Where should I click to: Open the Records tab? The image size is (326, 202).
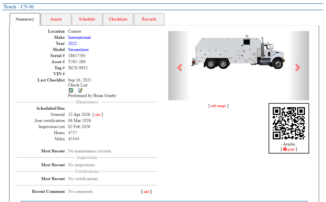[x=149, y=19]
